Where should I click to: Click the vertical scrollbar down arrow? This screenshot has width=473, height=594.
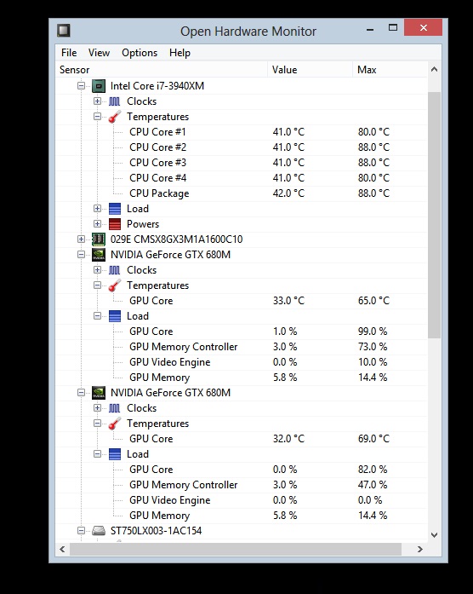(x=434, y=535)
